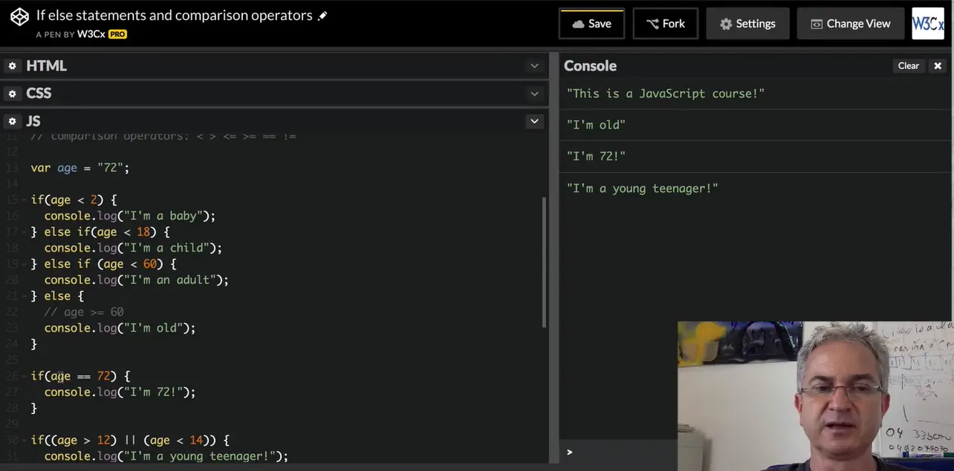Screen dimensions: 954x471
Task: Open JS editor settings gear
Action: coord(12,121)
